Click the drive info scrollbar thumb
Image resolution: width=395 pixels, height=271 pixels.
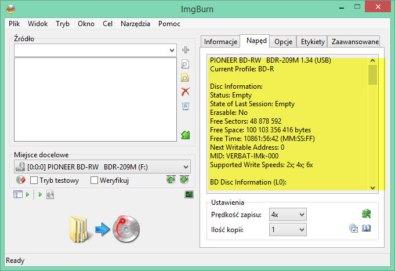[372, 75]
